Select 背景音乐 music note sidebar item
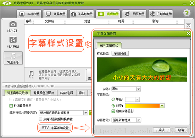 coord(13,58)
